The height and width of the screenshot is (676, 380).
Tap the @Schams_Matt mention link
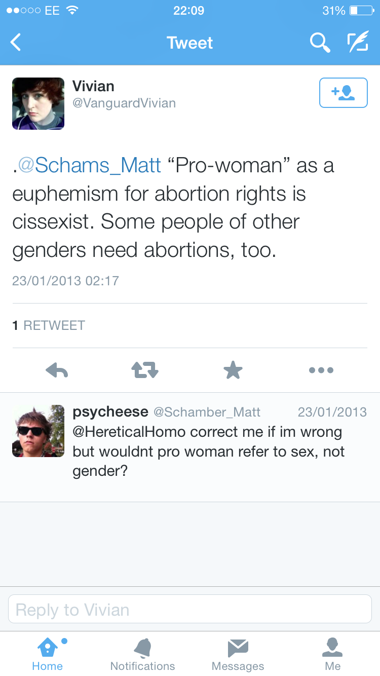[90, 165]
